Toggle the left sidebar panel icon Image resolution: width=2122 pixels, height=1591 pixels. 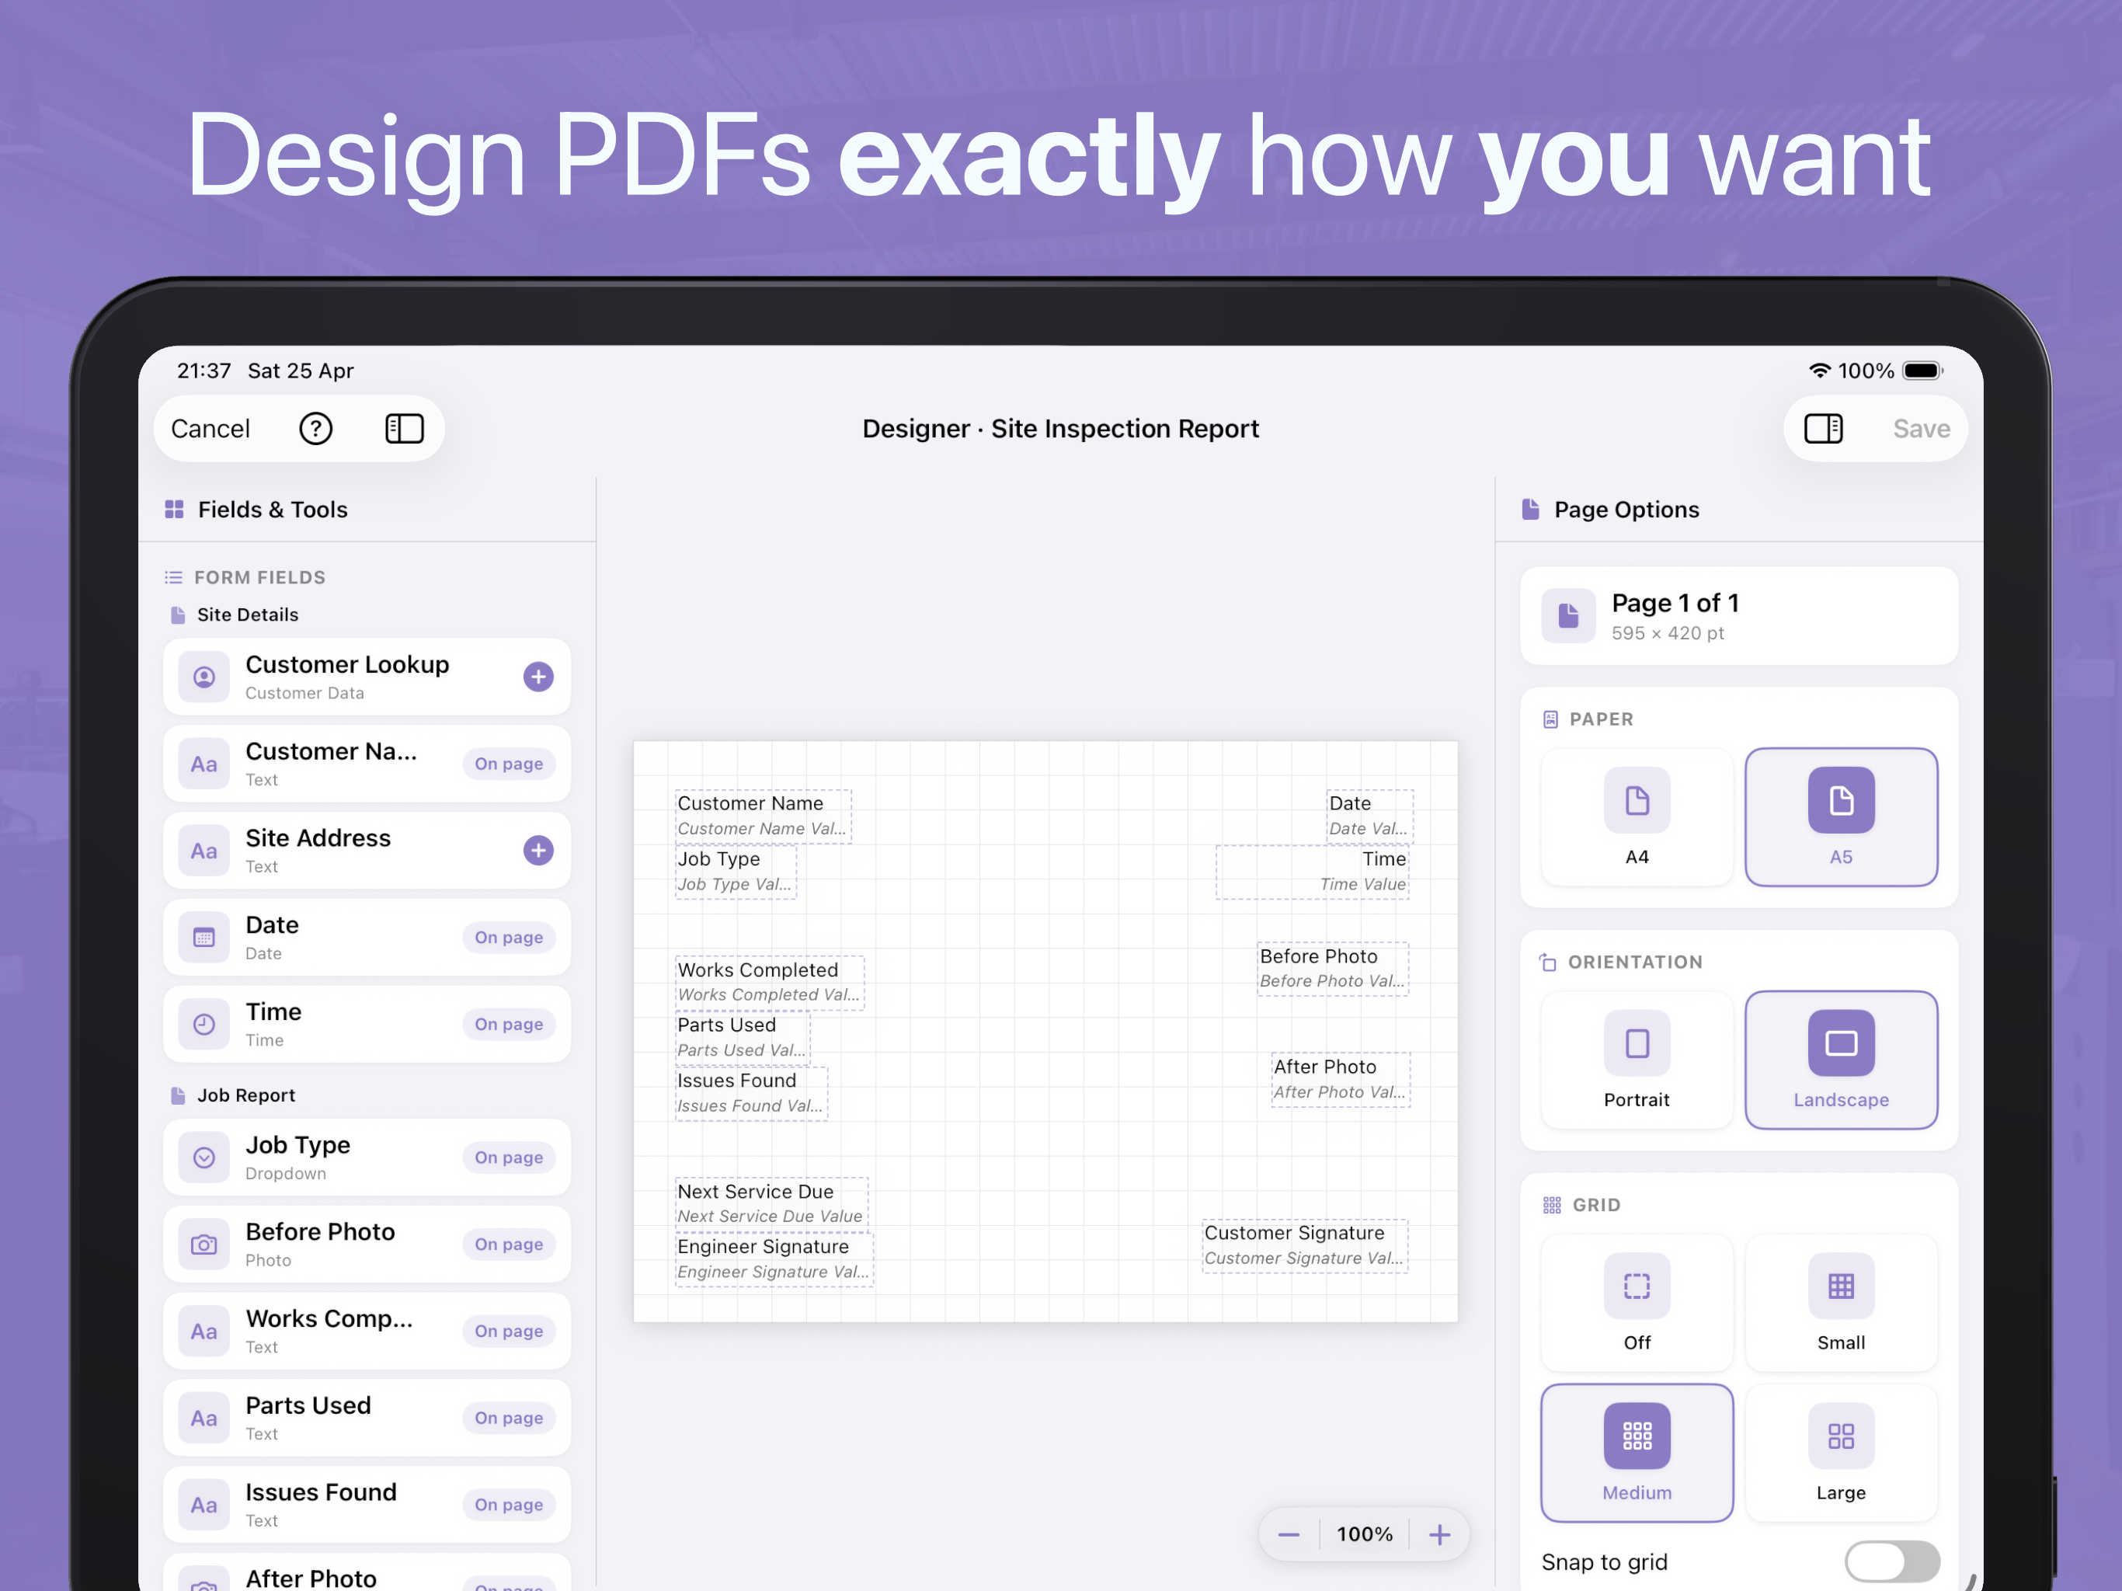(x=404, y=429)
